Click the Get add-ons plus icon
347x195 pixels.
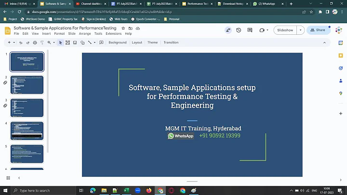(341, 113)
